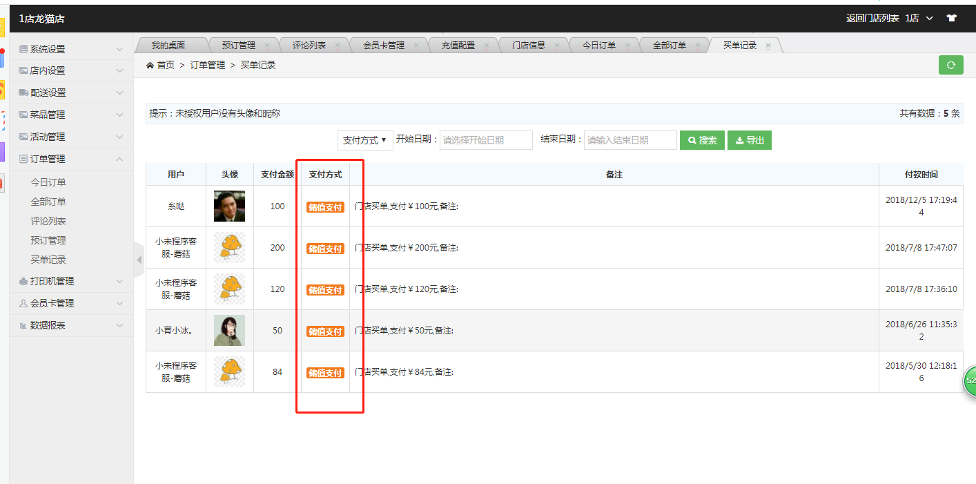
Task: Expand the 会员卡管理 menu section
Action: [x=70, y=303]
